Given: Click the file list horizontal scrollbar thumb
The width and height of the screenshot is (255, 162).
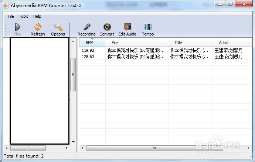Looking at the screenshot, I should tap(154, 148).
